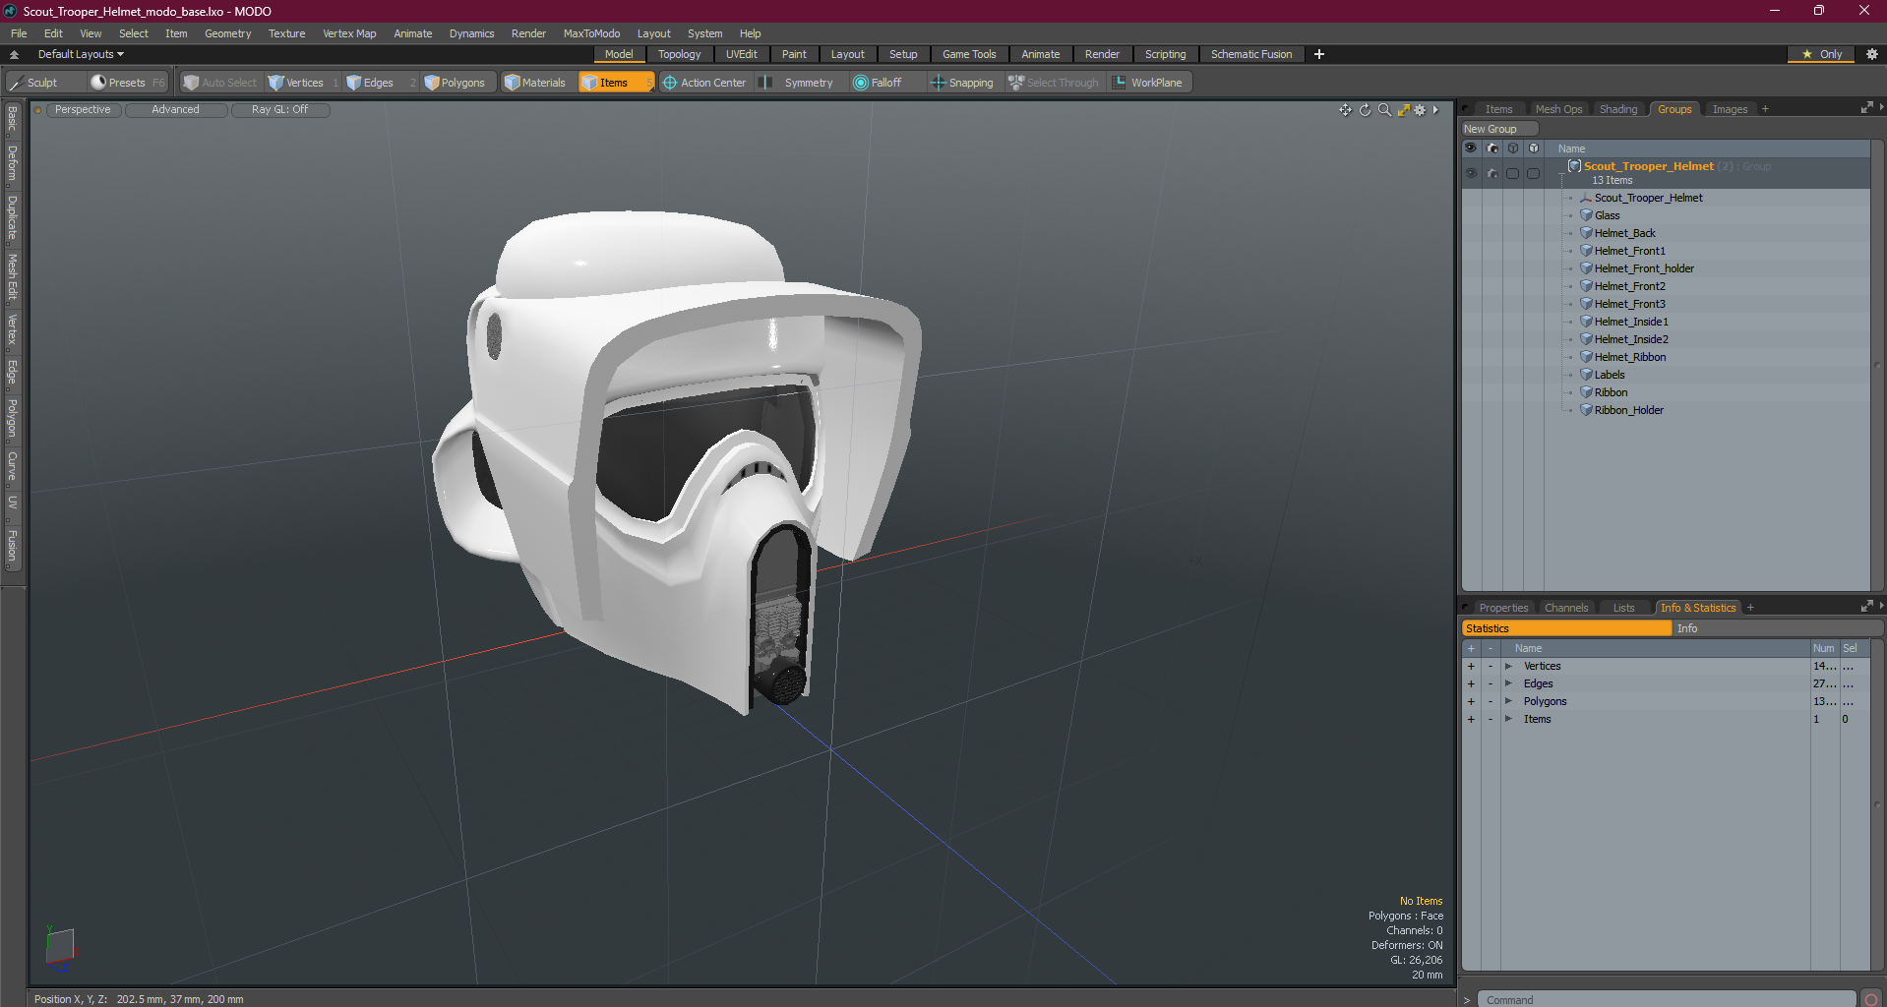Click the New Group button
This screenshot has width=1887, height=1007.
pyautogui.click(x=1498, y=129)
